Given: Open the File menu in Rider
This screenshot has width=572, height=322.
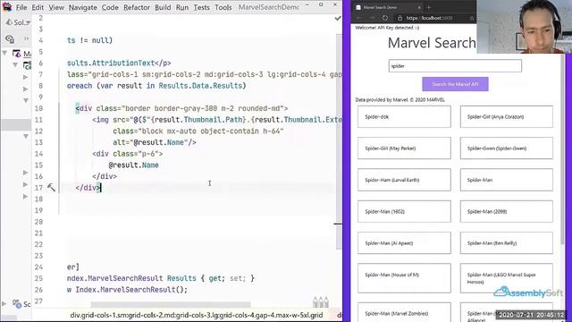Looking at the screenshot, I should pos(21,7).
